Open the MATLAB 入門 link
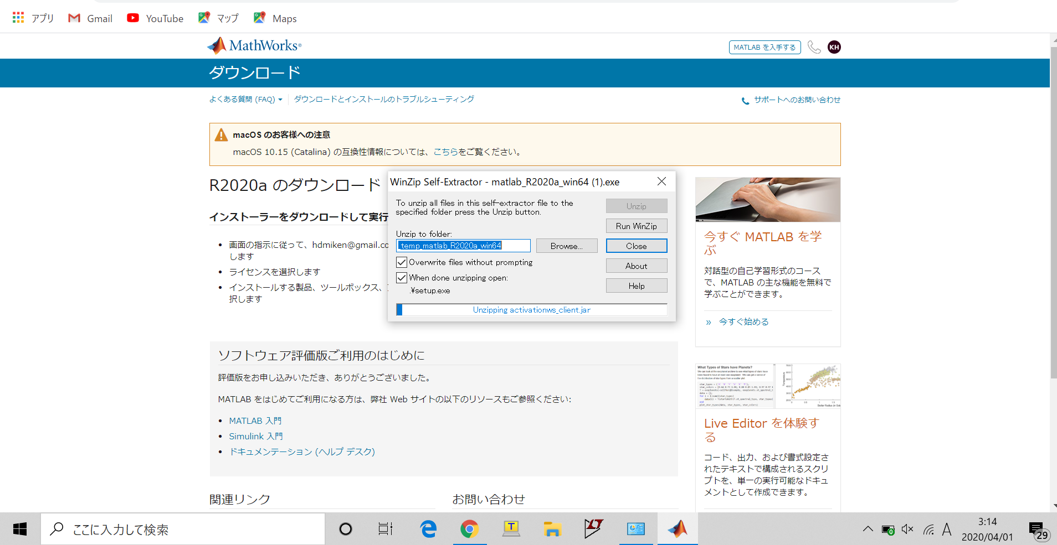This screenshot has width=1057, height=545. click(x=255, y=421)
